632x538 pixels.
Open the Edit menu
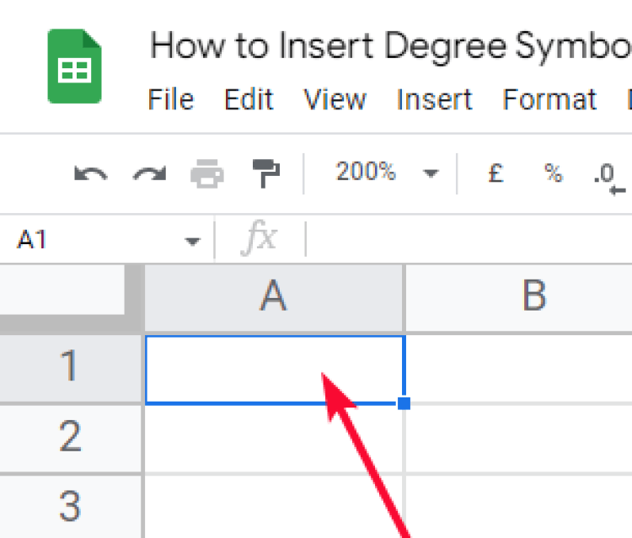[249, 99]
